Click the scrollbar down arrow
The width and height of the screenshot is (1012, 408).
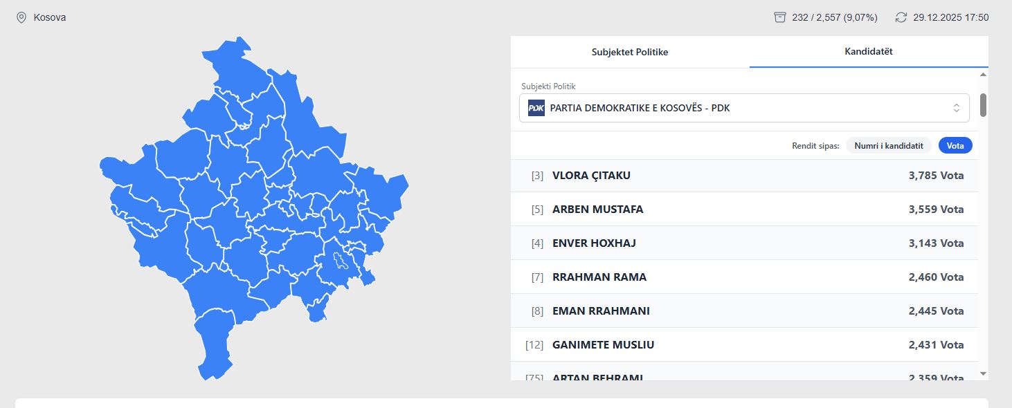983,373
